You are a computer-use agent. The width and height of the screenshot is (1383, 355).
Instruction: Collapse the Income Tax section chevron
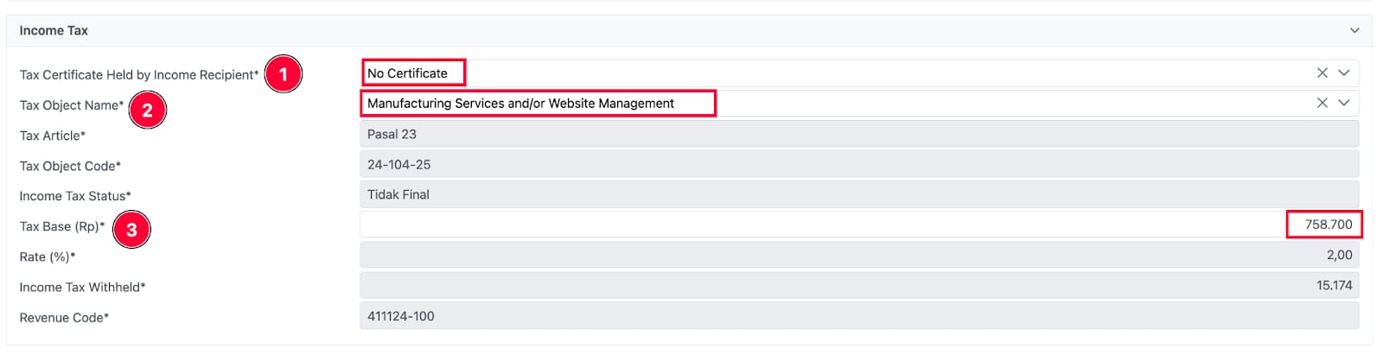pos(1354,30)
